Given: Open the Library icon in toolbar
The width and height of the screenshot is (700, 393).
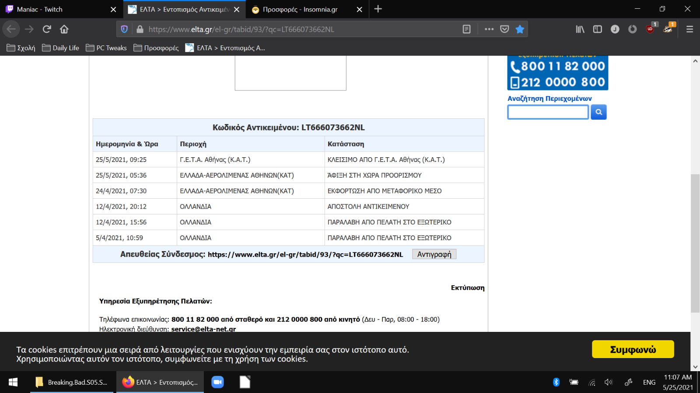Looking at the screenshot, I should coord(580,29).
